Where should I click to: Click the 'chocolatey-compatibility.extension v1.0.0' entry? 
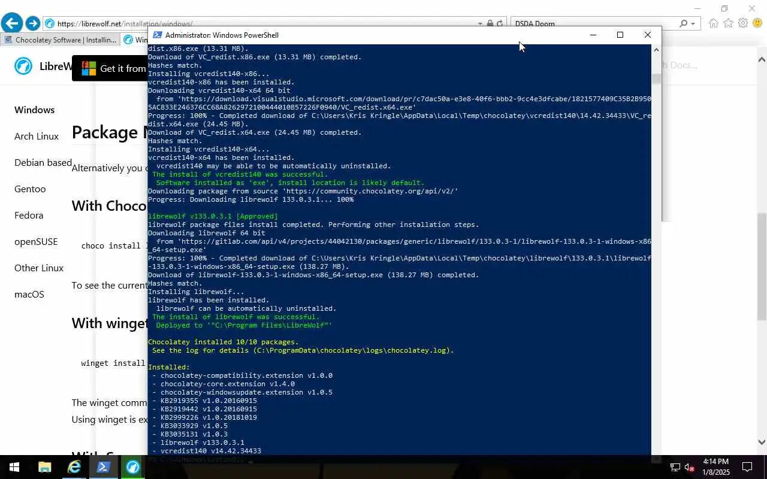(246, 375)
